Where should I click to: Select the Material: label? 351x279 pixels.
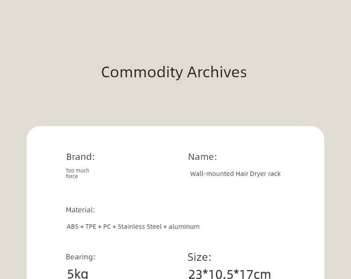point(80,210)
